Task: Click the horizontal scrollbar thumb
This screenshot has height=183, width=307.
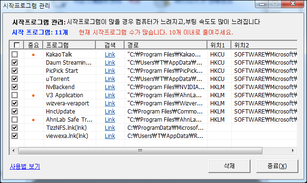Action: click(140, 151)
